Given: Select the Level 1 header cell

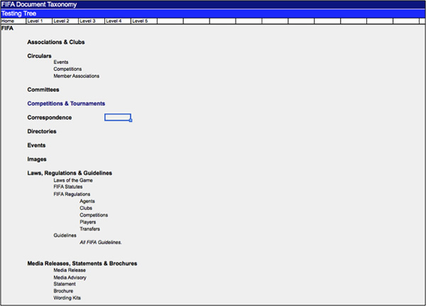Looking at the screenshot, I should tap(39, 21).
